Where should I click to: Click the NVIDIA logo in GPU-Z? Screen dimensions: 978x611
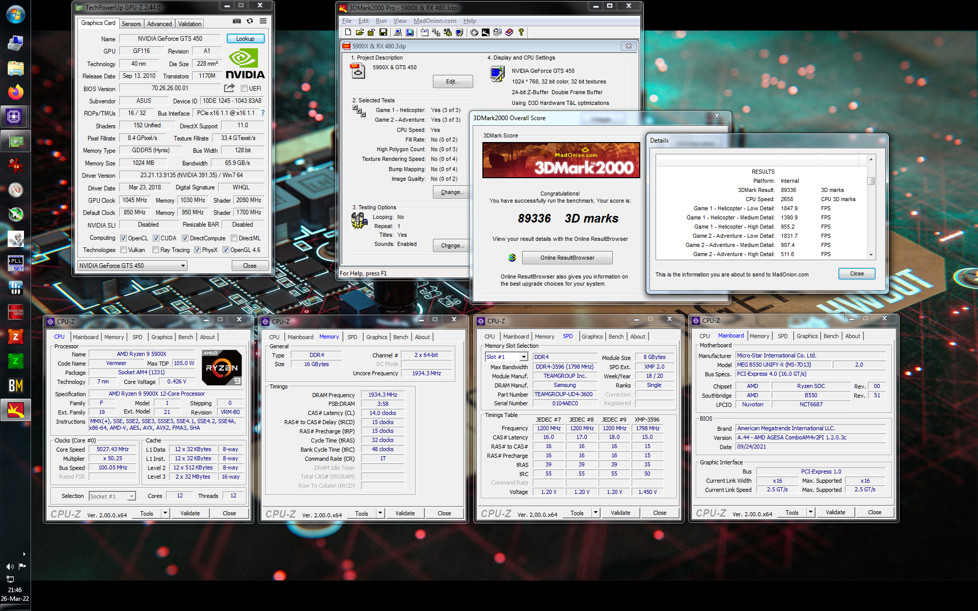tap(245, 64)
